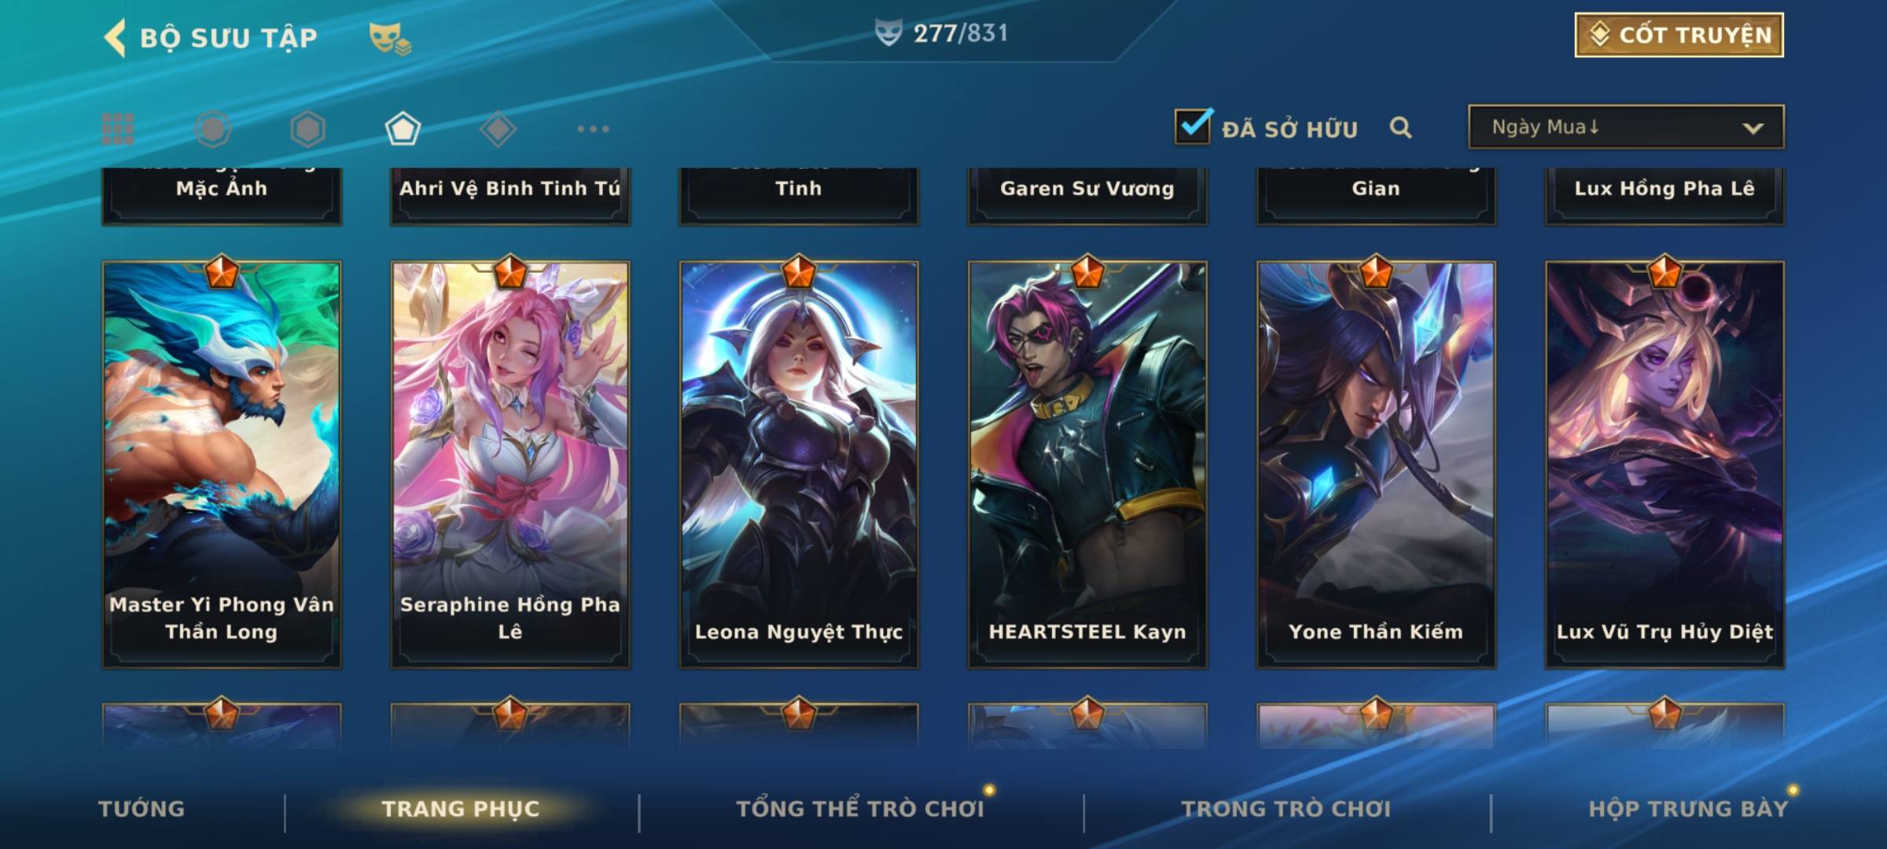1887x849 pixels.
Task: Filter by the pentagon rarity icon
Action: pos(403,129)
